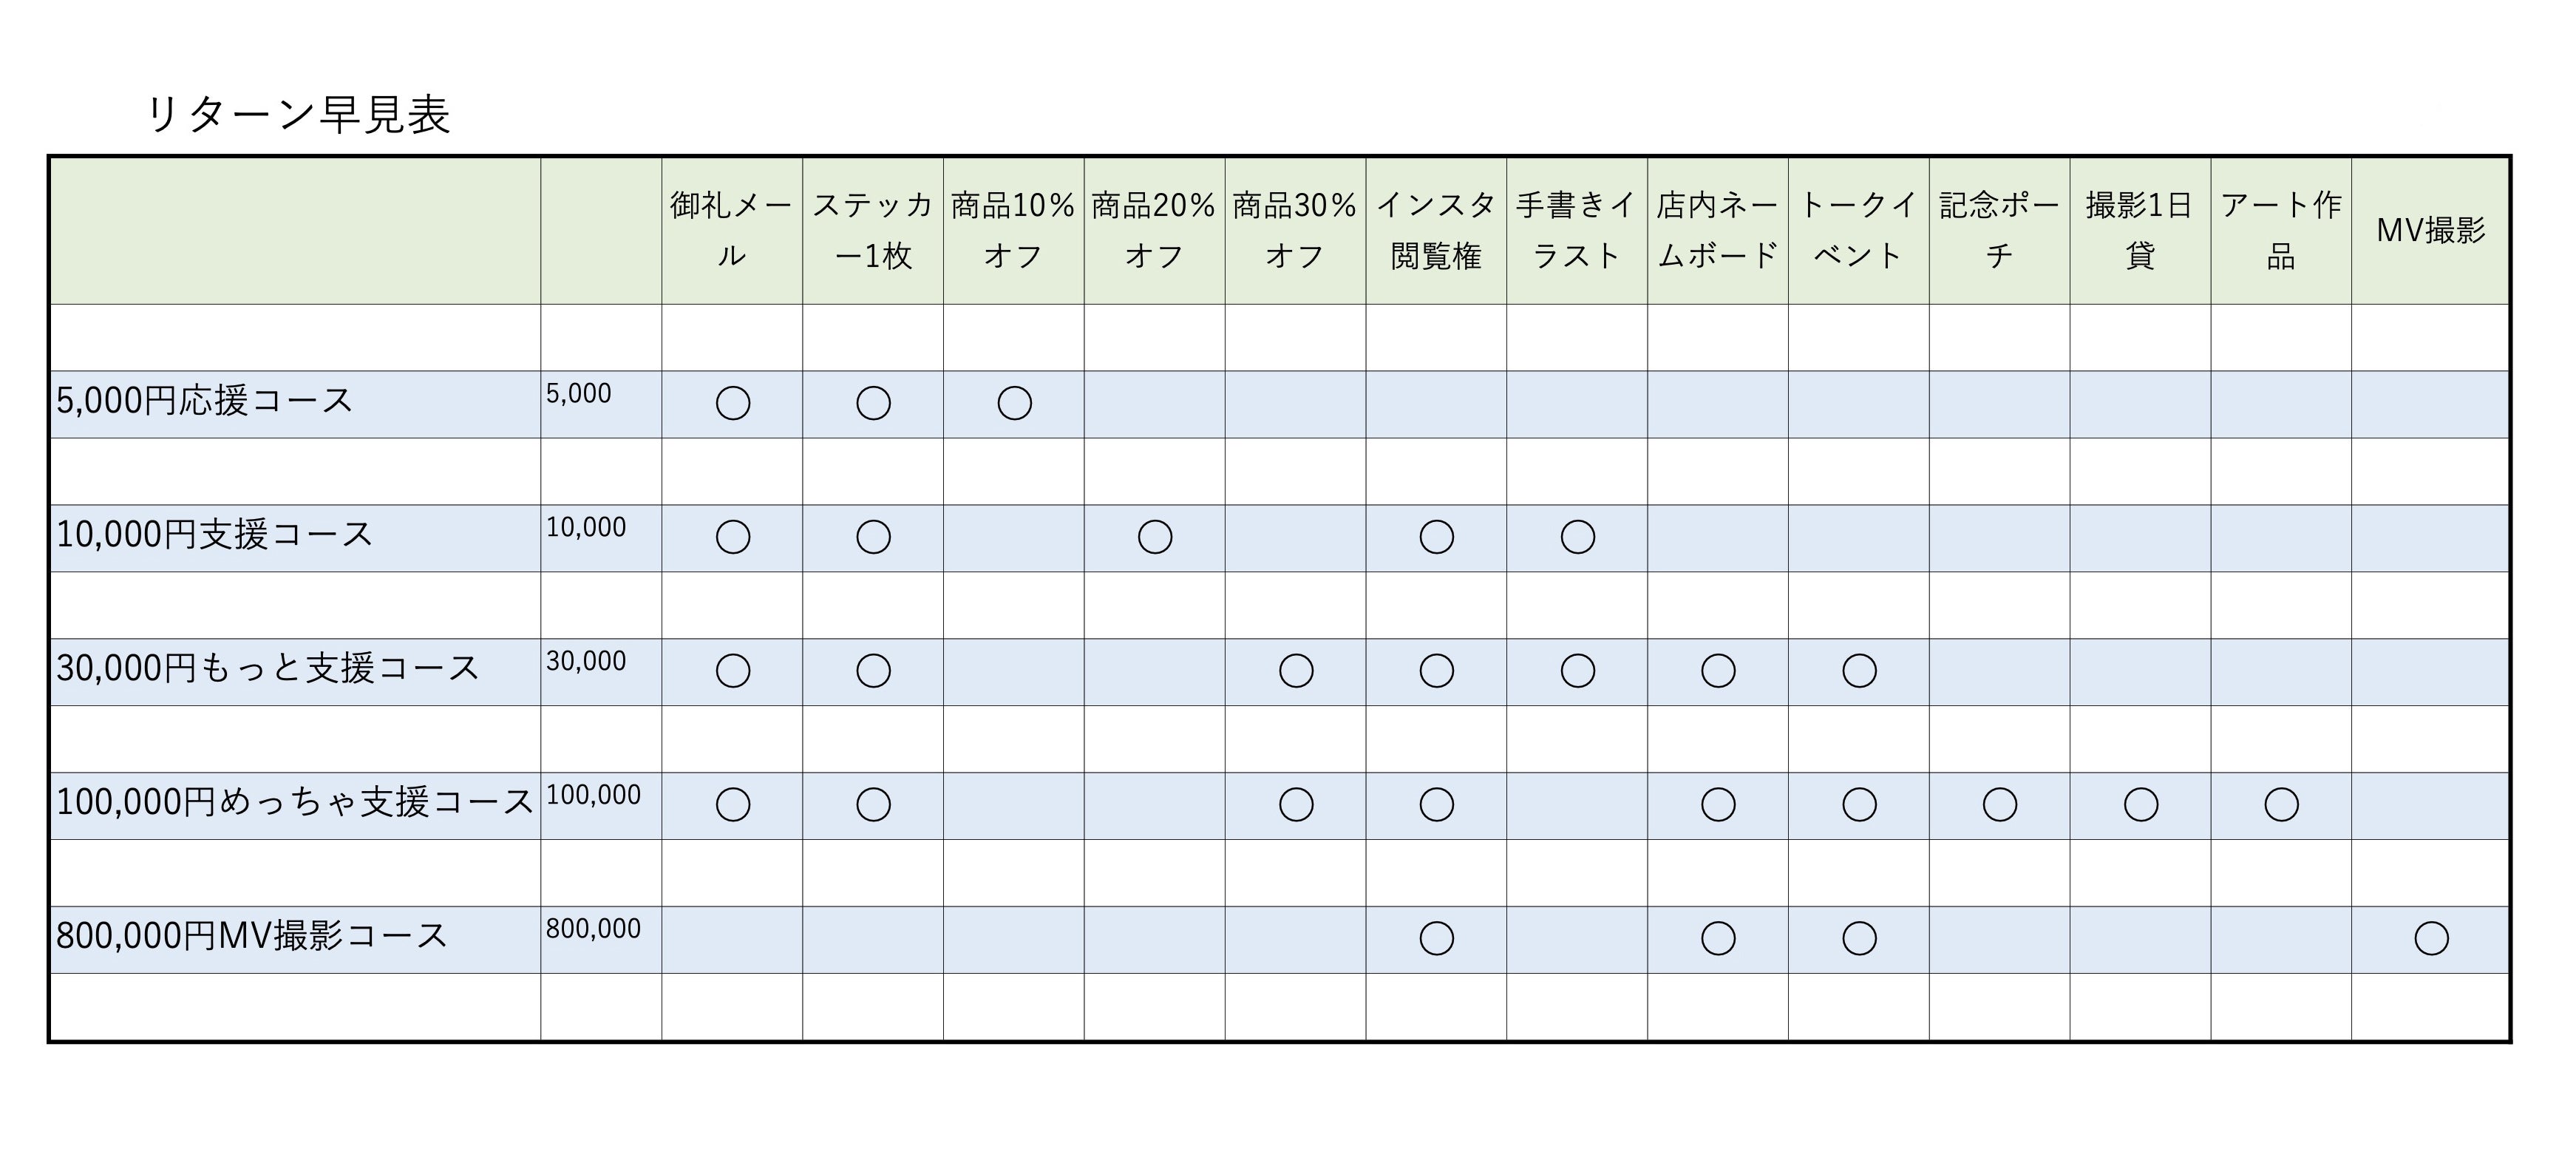Select the 10,000円支援コース row label
Image resolution: width=2576 pixels, height=1163 pixels.
tap(214, 535)
